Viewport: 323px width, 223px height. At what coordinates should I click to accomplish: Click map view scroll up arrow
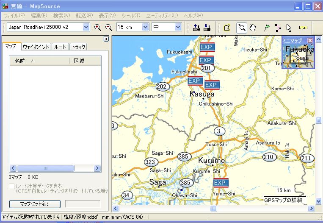[x=318, y=39]
